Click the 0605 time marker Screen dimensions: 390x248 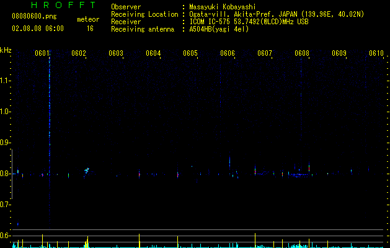[190, 53]
